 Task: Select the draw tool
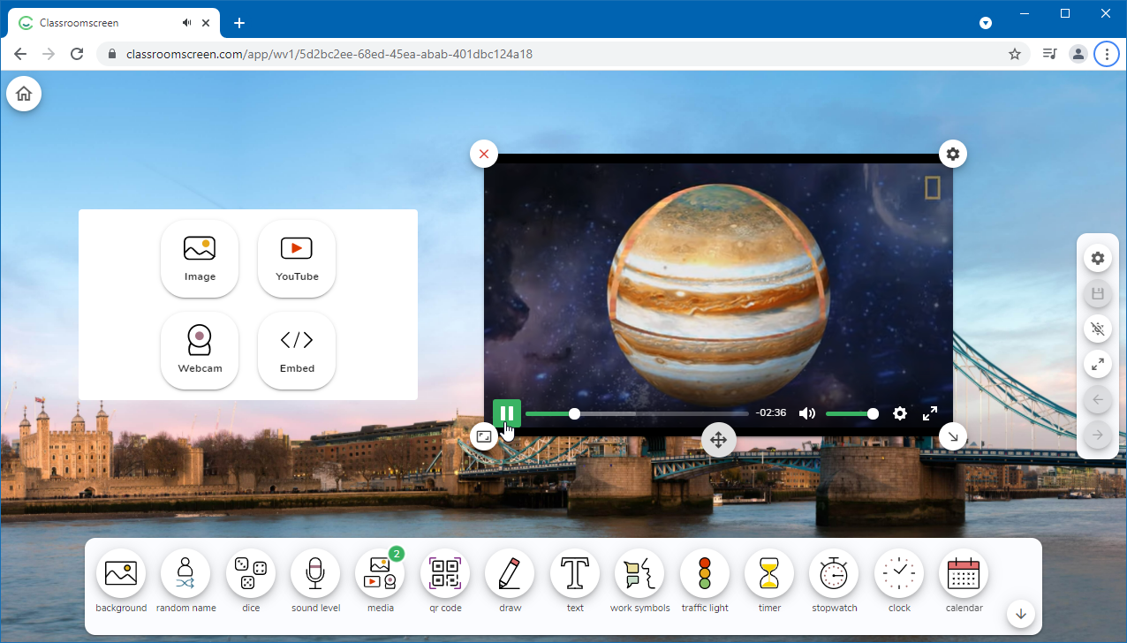coord(510,573)
